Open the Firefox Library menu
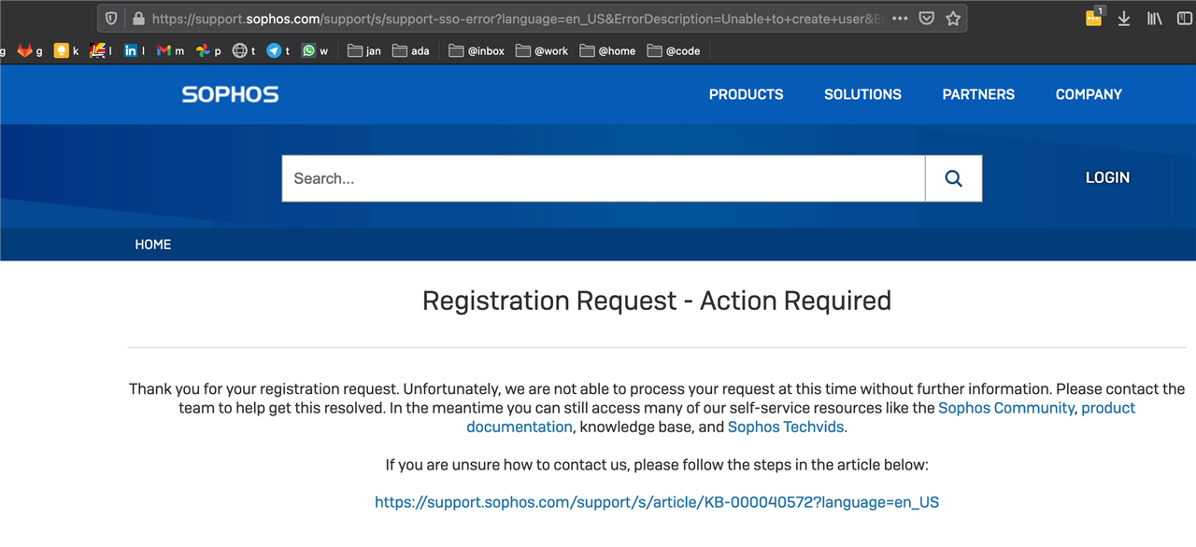 [x=1154, y=19]
